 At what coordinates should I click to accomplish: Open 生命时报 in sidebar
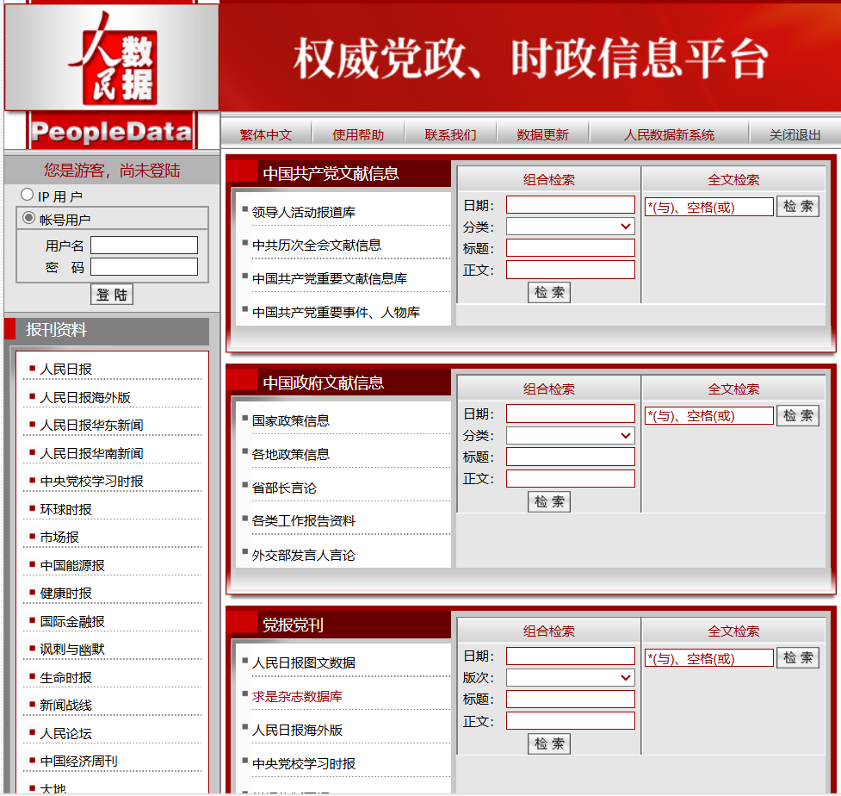point(66,677)
